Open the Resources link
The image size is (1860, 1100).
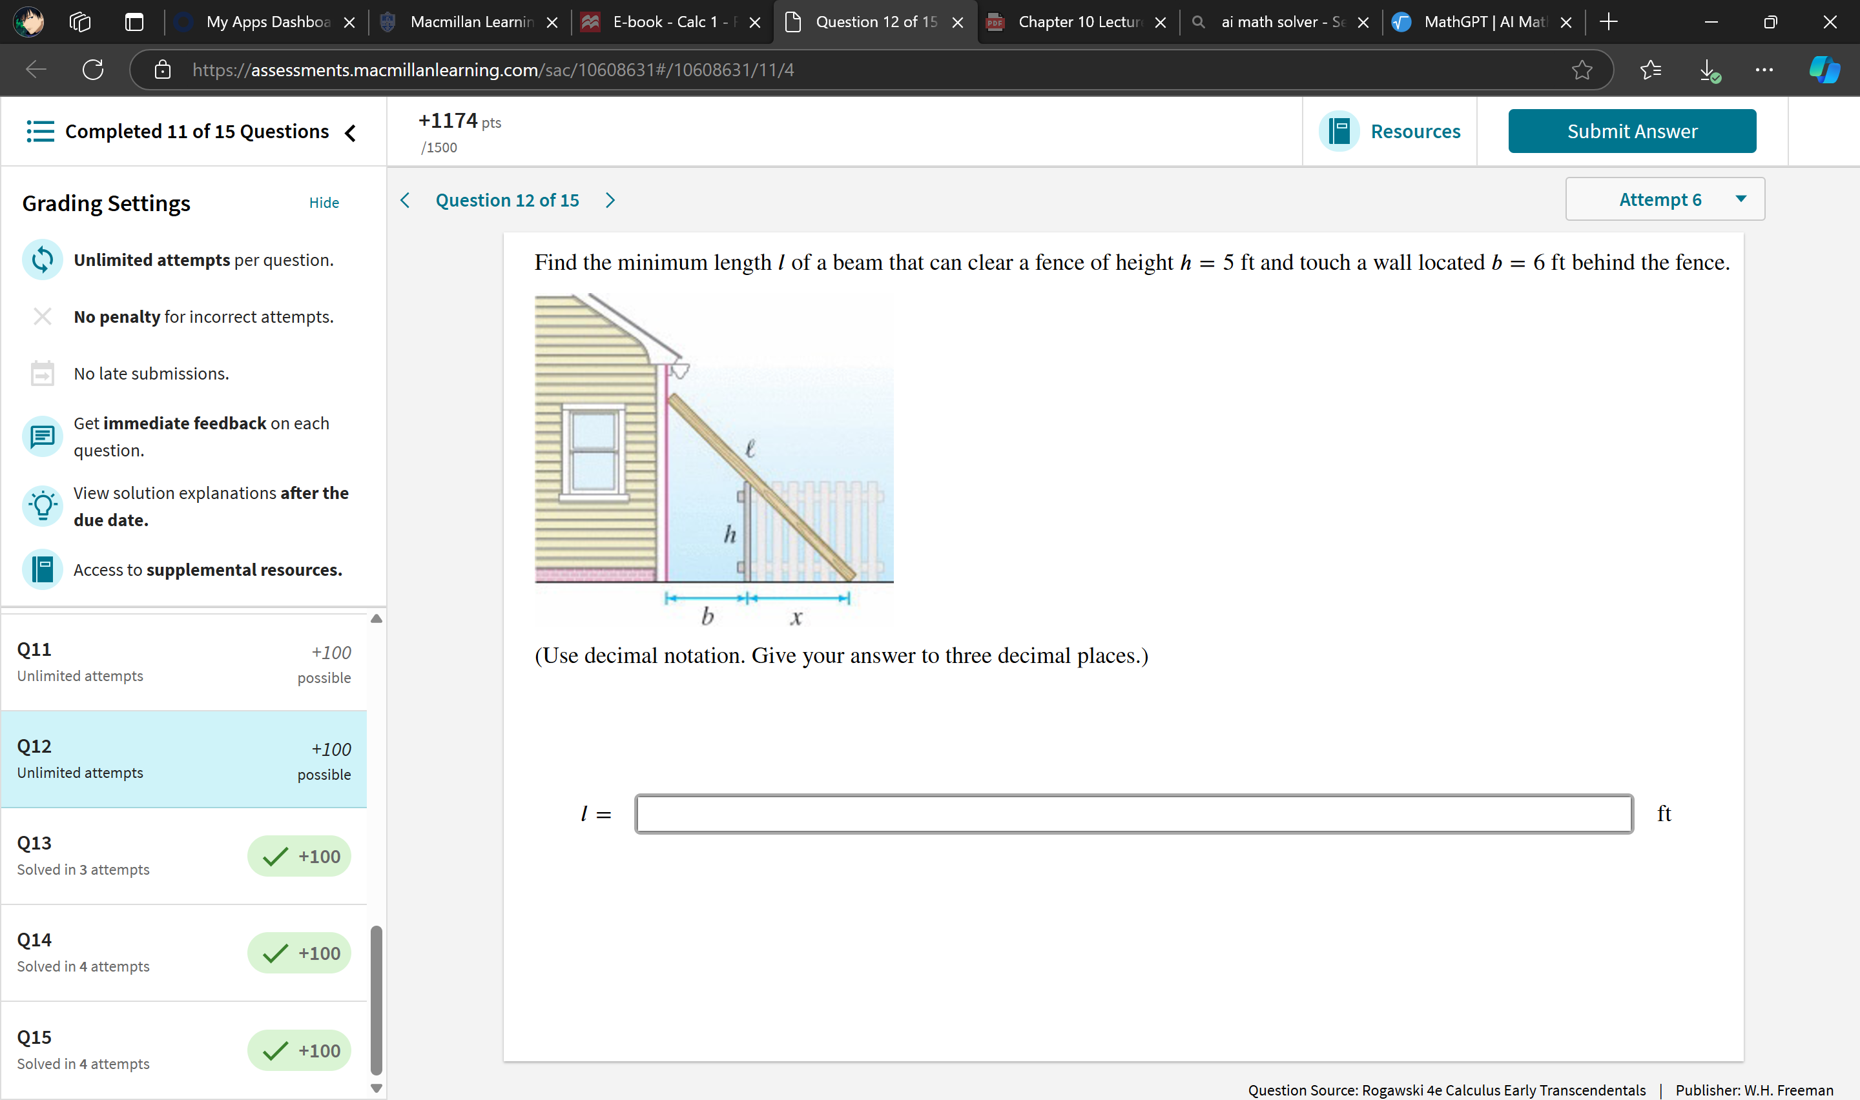[x=1414, y=131]
